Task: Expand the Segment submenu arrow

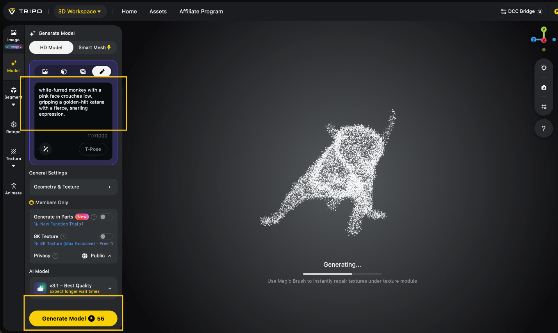Action: [x=13, y=104]
